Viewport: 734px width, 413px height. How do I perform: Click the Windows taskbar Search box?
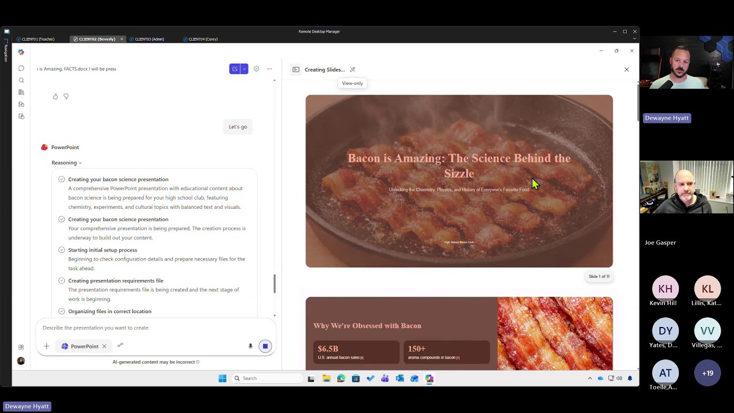click(267, 378)
